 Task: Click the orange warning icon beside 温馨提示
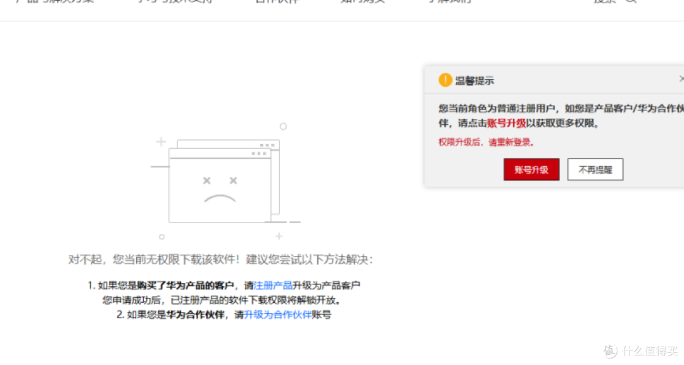445,80
